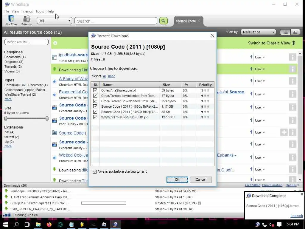Click the green search magnifier button
Viewport: 305px width, 229px height.
164,21
